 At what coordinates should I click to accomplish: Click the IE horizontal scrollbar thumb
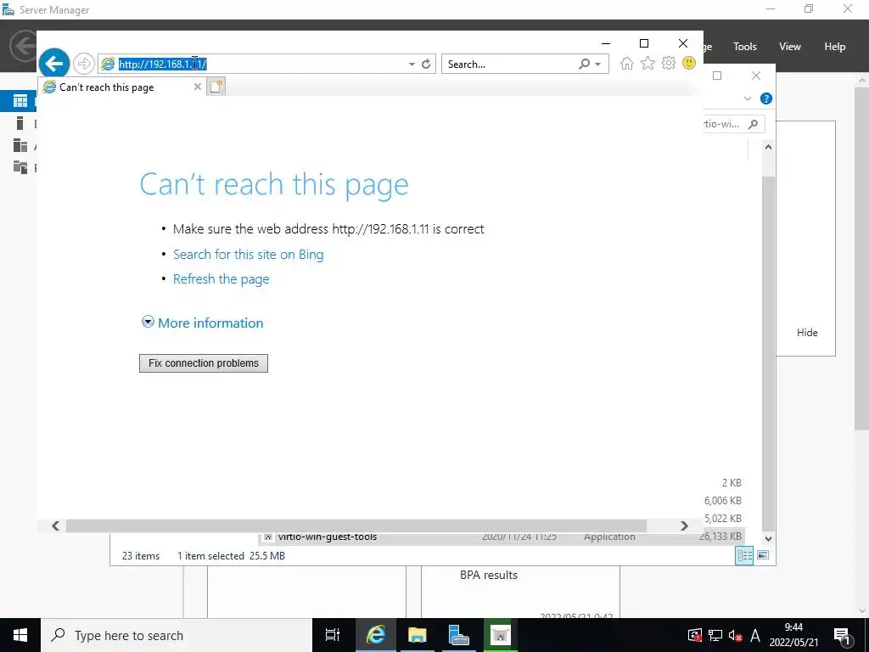(x=356, y=526)
